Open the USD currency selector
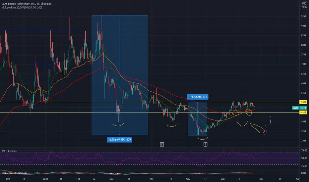 tap(304, 4)
